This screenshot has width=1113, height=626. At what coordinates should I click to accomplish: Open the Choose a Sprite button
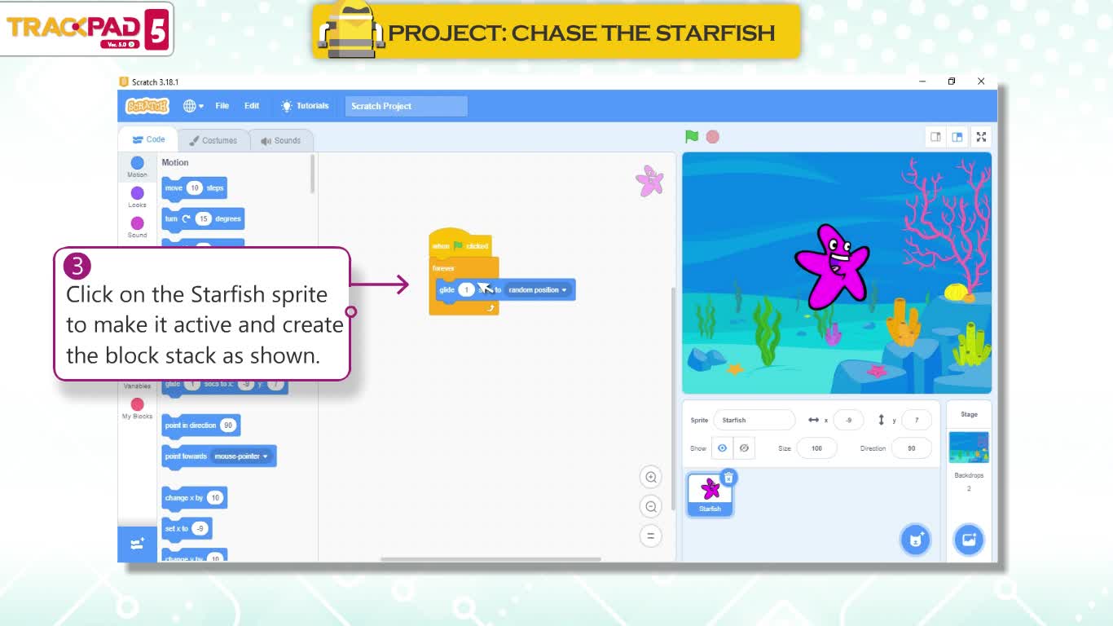[915, 540]
